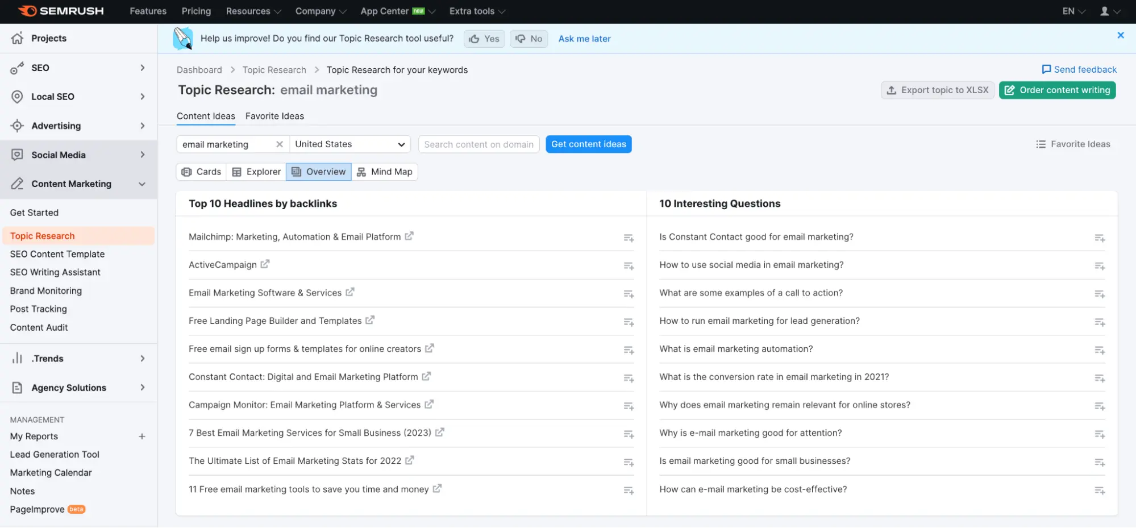The height and width of the screenshot is (528, 1136).
Task: Add '7 Best Email Marketing Services' to favorites
Action: coord(629,434)
